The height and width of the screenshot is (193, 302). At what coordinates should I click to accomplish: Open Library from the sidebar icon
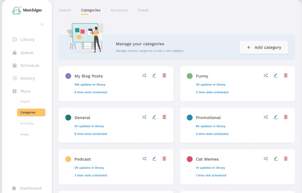14,39
